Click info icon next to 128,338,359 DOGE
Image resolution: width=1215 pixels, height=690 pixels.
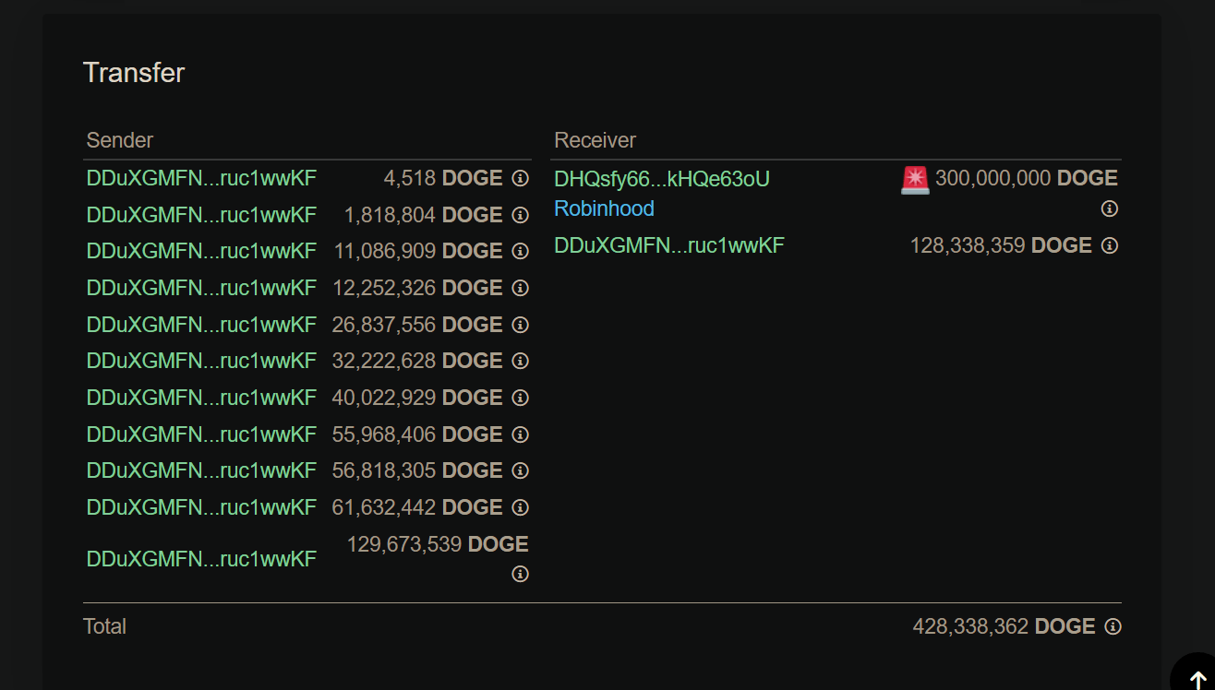coord(1110,245)
